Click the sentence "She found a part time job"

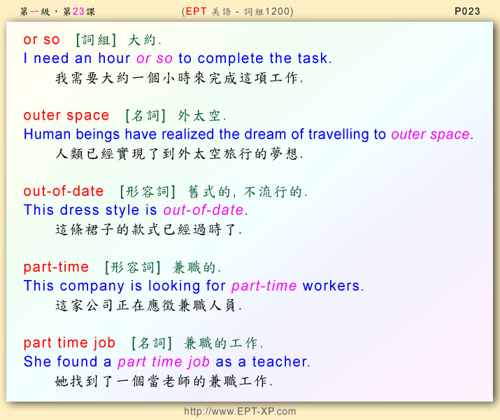pyautogui.click(x=166, y=361)
